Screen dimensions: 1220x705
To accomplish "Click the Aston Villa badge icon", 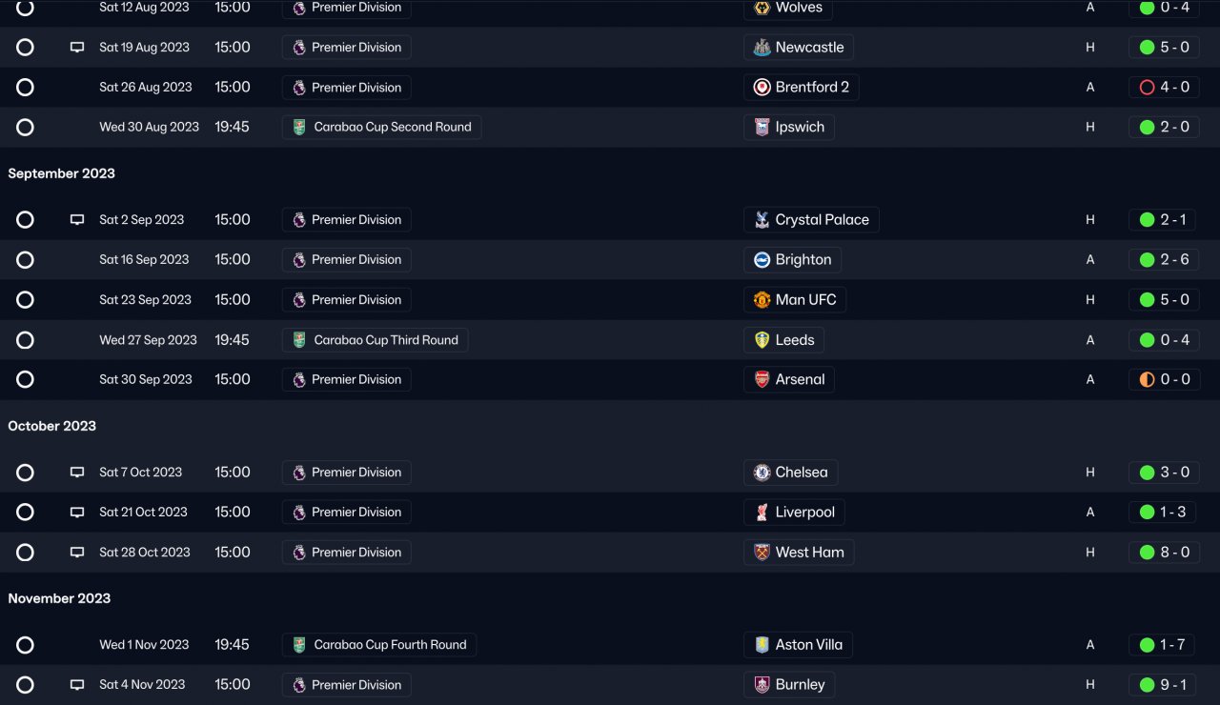I will (762, 645).
